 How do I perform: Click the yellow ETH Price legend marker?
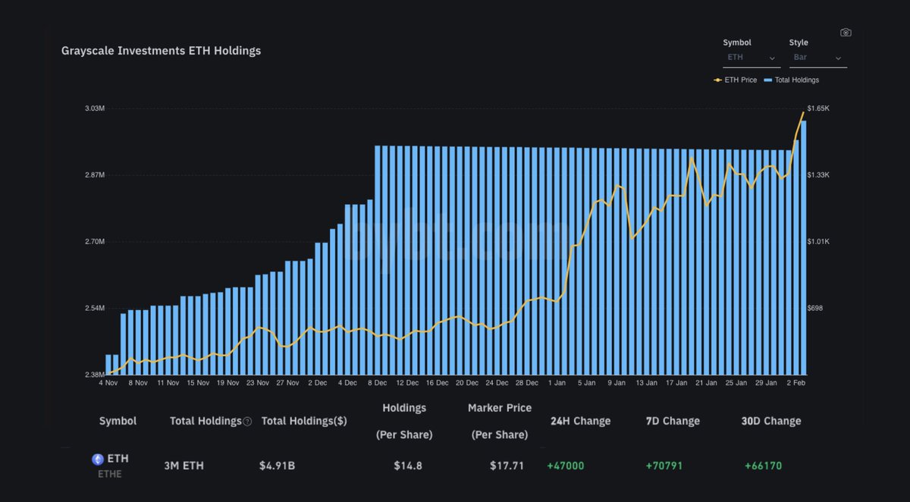tap(717, 80)
